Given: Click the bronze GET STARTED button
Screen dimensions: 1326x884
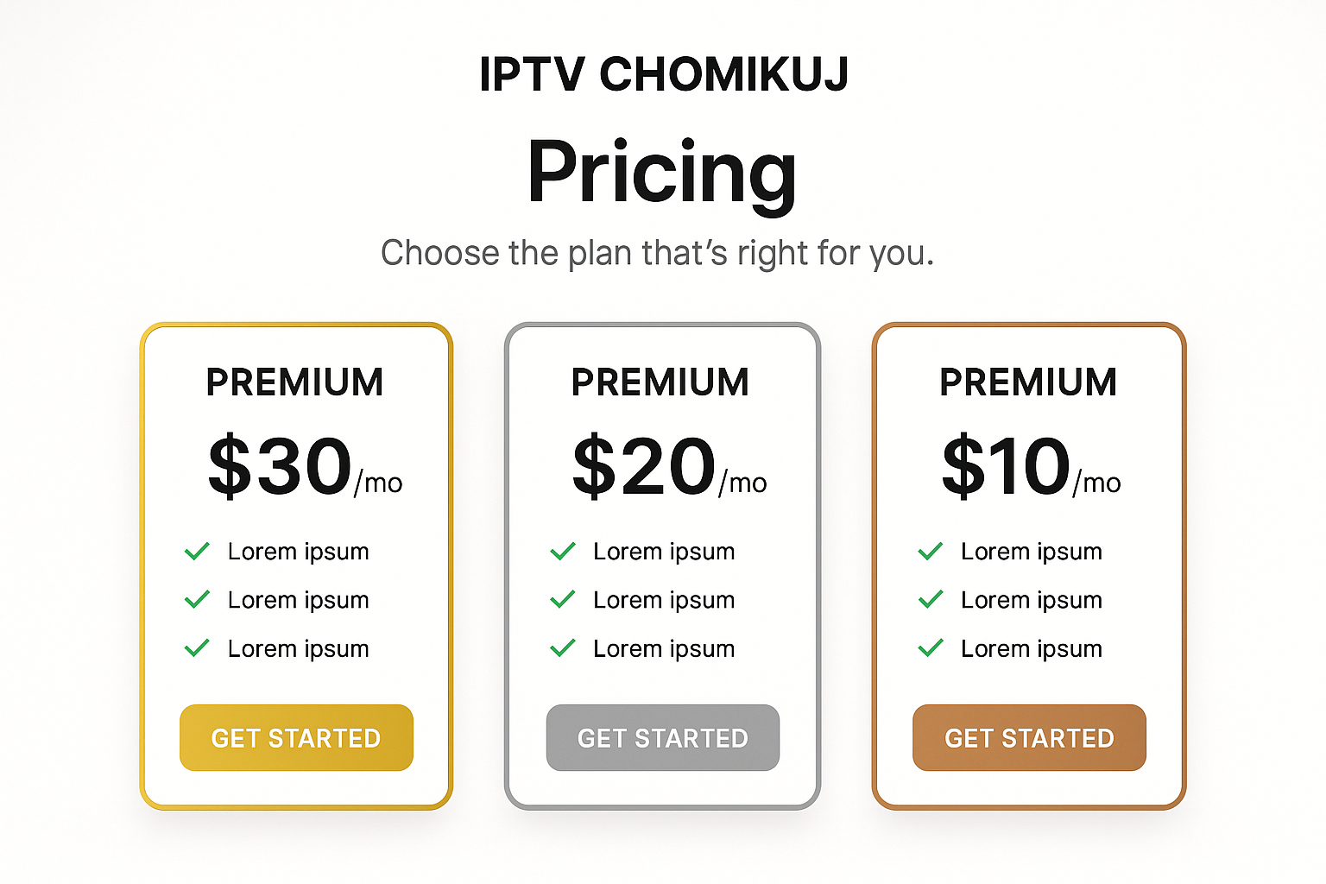Looking at the screenshot, I should pos(1029,738).
